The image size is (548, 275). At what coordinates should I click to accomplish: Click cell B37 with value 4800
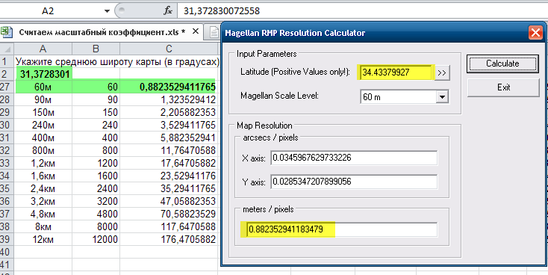pyautogui.click(x=96, y=214)
